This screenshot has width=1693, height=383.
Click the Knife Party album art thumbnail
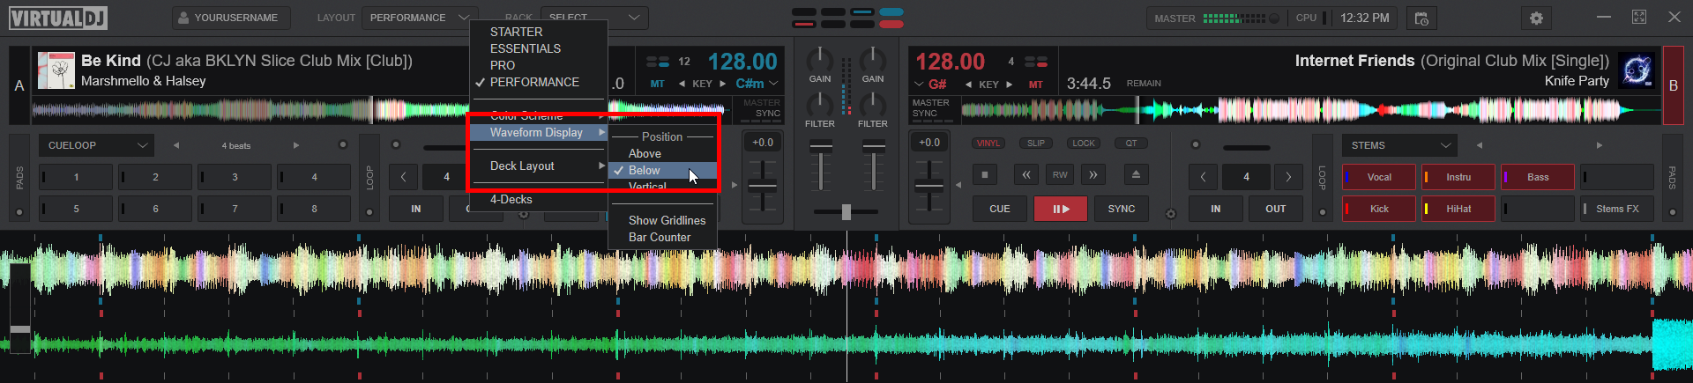[1637, 70]
